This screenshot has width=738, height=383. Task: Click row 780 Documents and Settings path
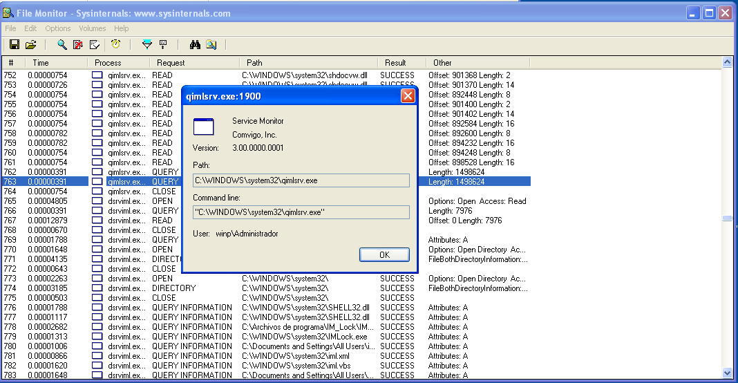[308, 346]
